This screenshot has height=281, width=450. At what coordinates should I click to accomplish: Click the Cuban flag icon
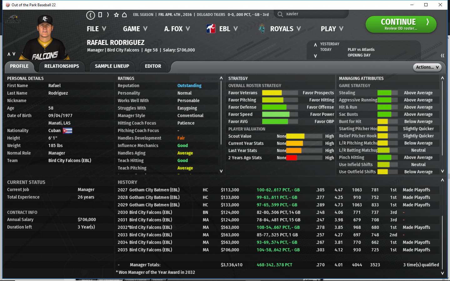point(68,131)
